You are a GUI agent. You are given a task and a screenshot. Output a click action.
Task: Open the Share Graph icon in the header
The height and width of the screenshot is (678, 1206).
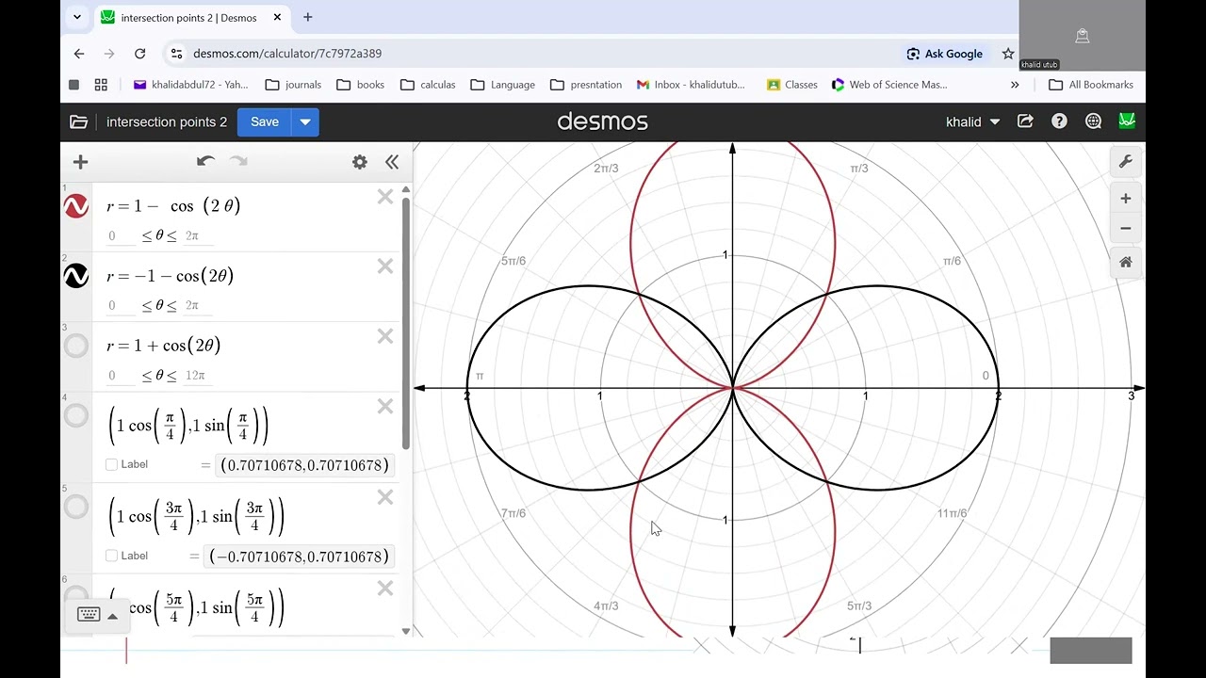(x=1025, y=121)
